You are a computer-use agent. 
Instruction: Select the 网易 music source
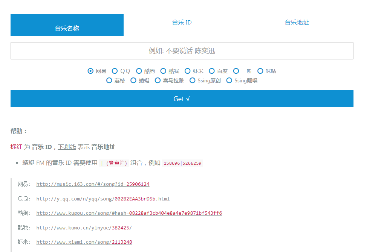pos(90,71)
